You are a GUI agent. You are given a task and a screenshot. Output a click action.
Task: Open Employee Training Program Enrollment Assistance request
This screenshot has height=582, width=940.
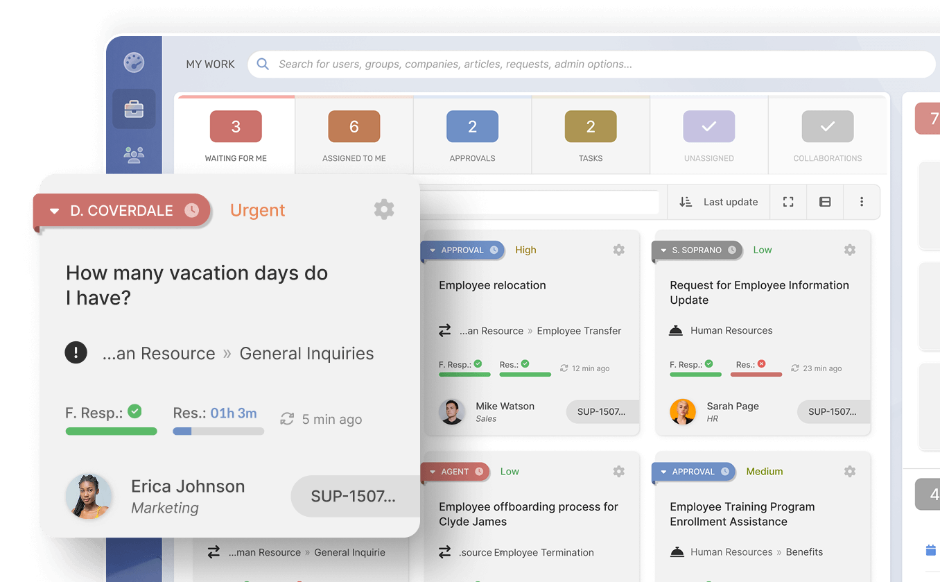(742, 514)
